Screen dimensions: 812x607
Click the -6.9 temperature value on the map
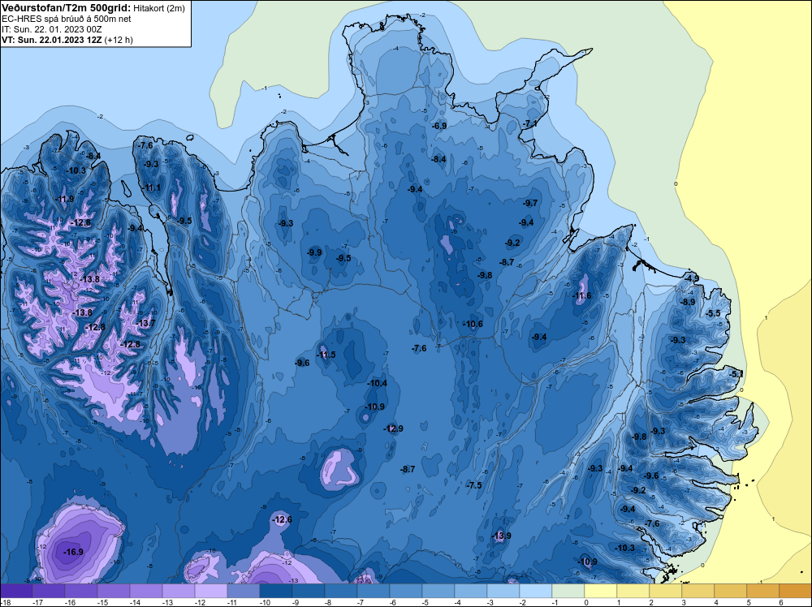(439, 126)
